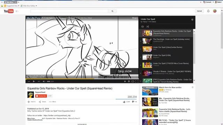The width and height of the screenshot is (223, 125).
Task: Click the favorites star icon in the bar
Action: pyautogui.click(x=2, y=6)
